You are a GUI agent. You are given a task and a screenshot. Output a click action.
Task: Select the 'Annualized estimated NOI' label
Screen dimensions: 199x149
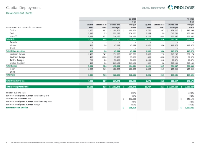click(19, 99)
